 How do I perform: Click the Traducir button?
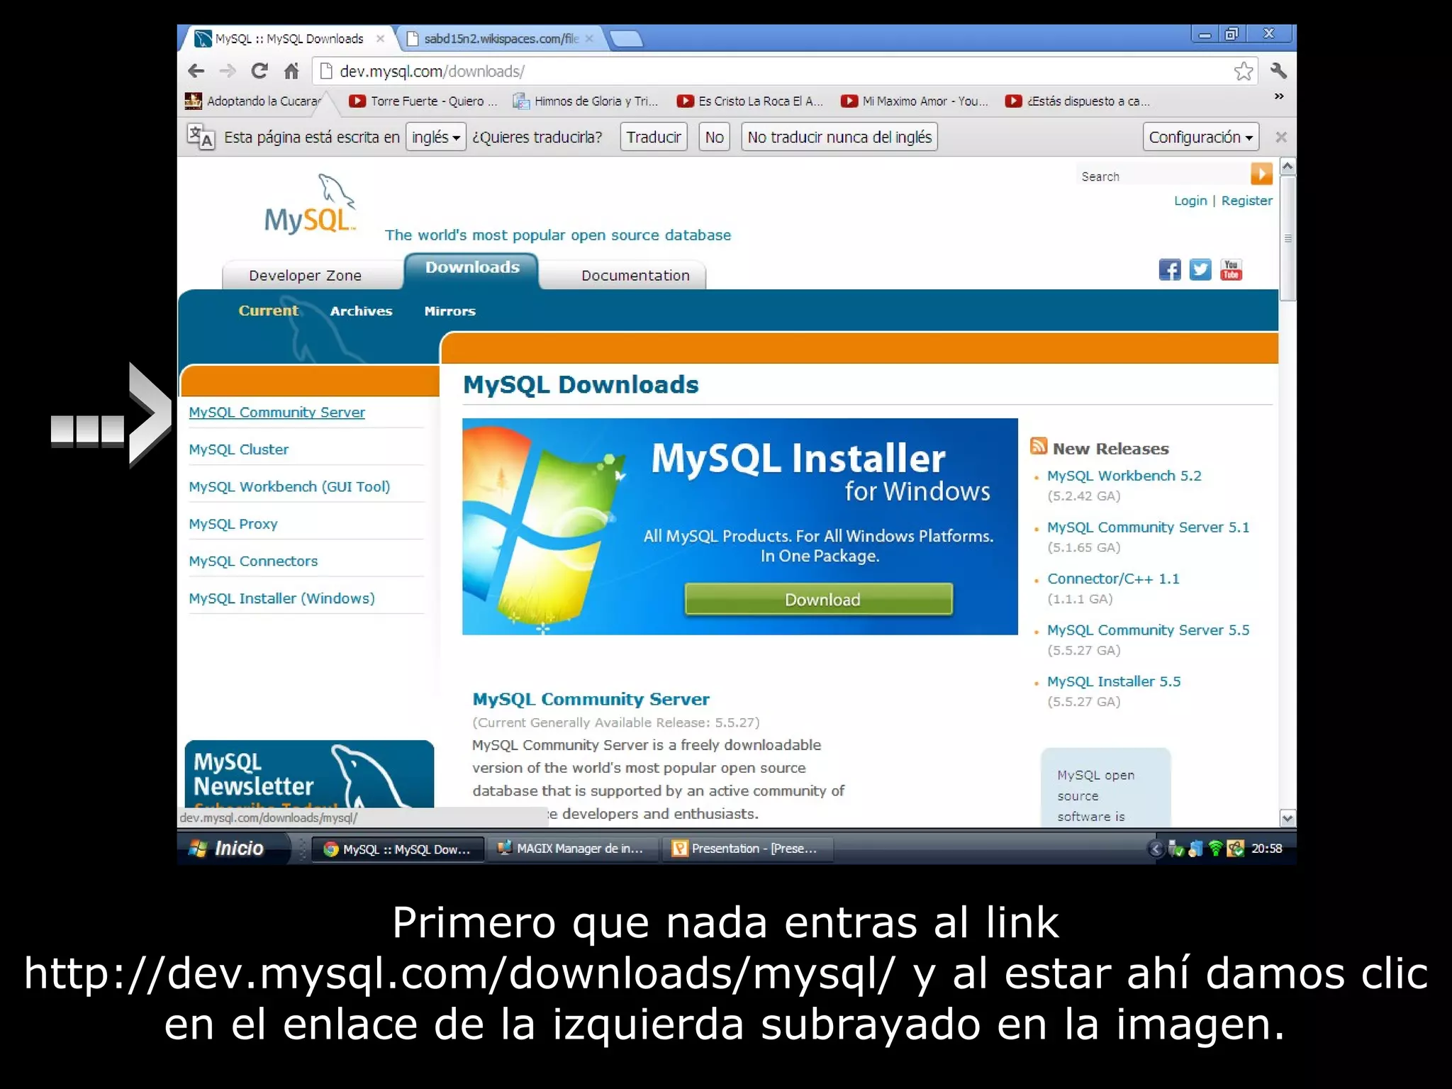tap(653, 137)
